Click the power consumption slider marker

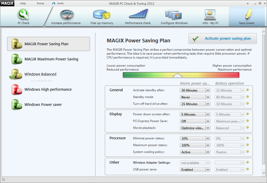[x=178, y=76]
